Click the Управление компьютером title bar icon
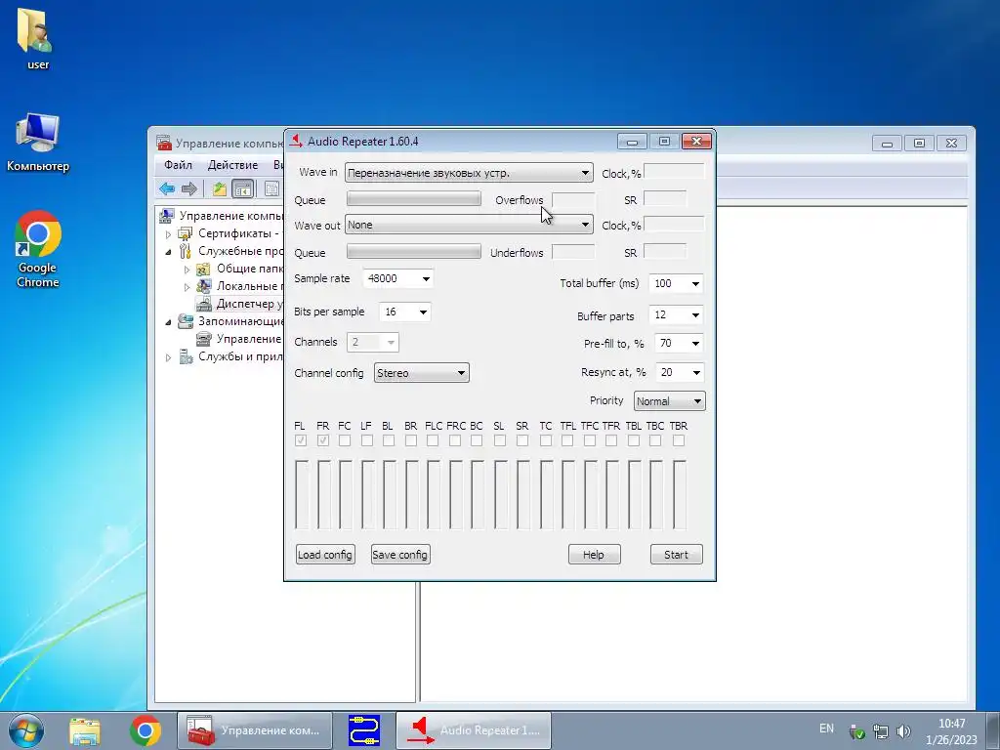This screenshot has height=750, width=1000. [164, 143]
